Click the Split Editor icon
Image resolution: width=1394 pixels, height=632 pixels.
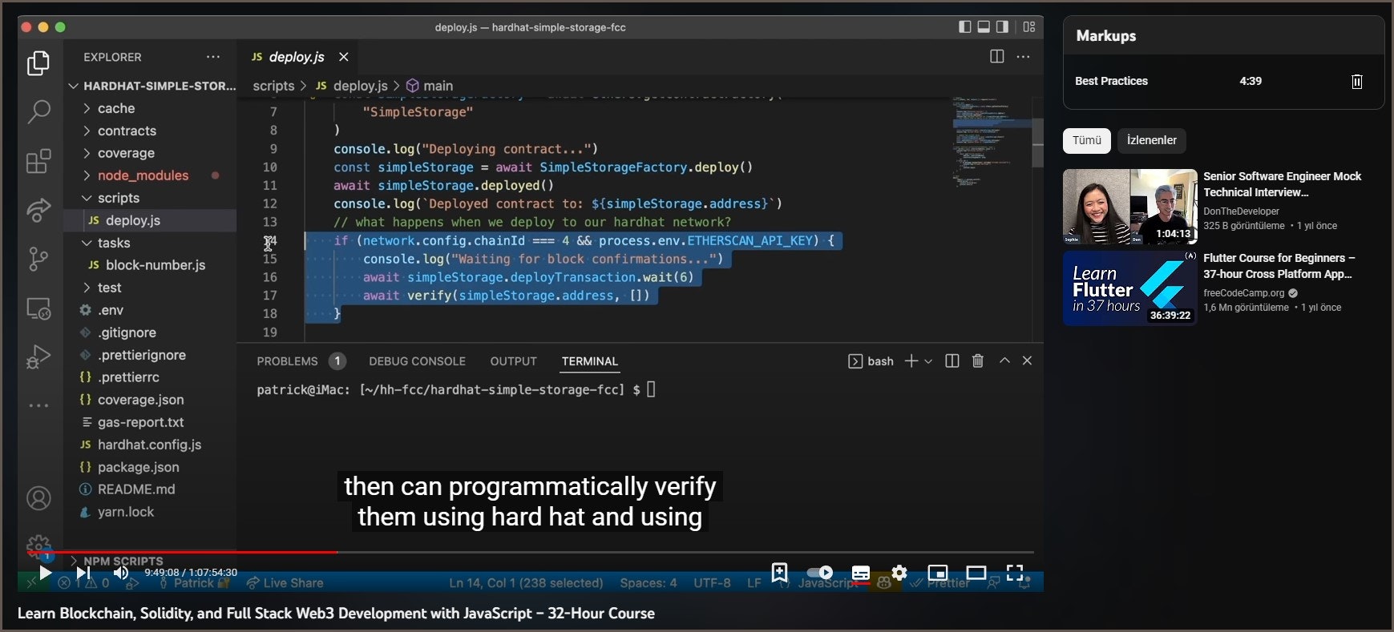pyautogui.click(x=996, y=57)
